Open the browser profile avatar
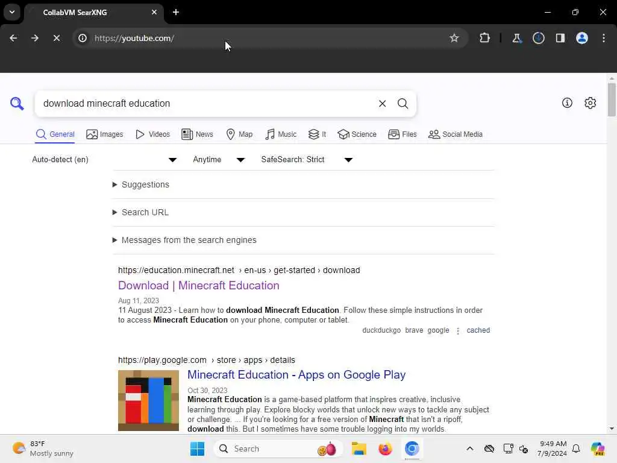The height and width of the screenshot is (463, 617). [581, 38]
